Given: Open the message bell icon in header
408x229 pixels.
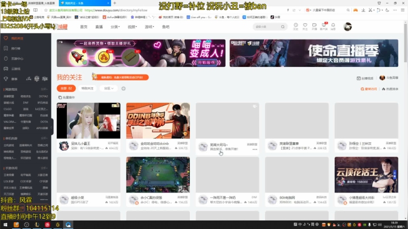Looking at the screenshot, I should [x=333, y=26].
